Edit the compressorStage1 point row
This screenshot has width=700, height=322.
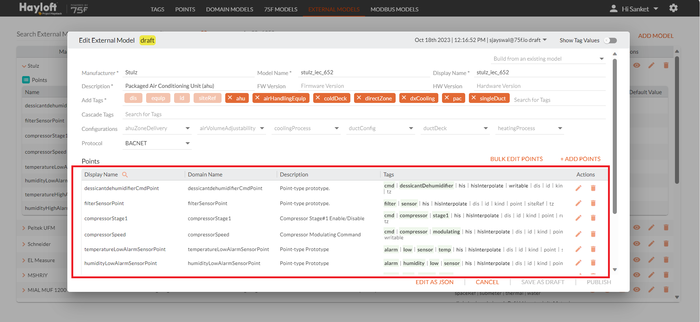(579, 218)
